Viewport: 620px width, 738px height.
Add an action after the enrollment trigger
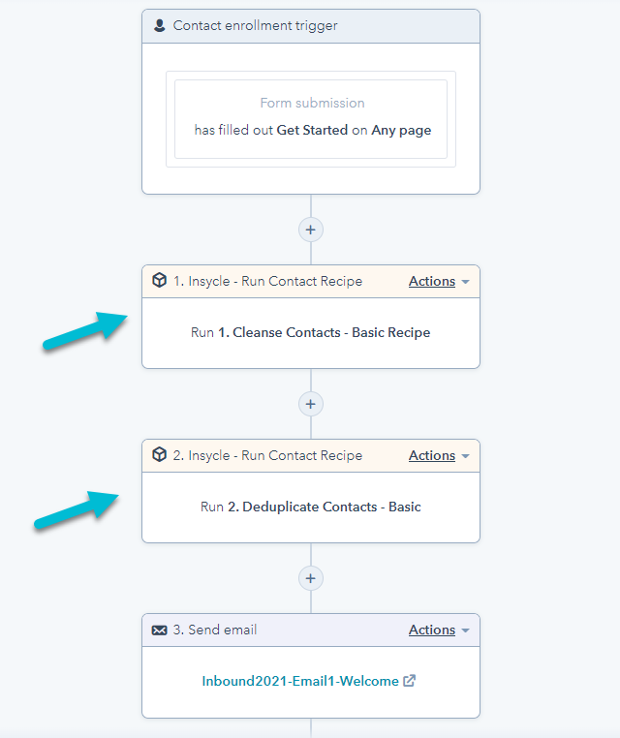(311, 230)
